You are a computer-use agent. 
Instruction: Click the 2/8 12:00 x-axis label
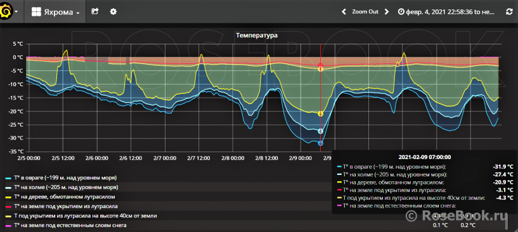(x=267, y=158)
